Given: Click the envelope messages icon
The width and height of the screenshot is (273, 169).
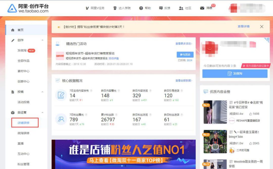Looking at the screenshot, I should tap(202, 8).
